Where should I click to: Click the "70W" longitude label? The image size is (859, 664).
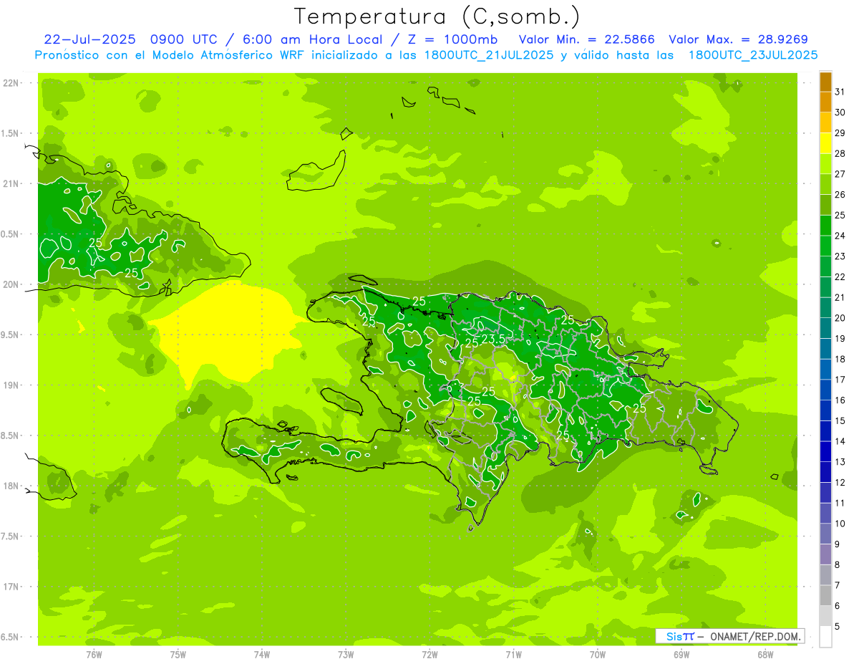[598, 654]
